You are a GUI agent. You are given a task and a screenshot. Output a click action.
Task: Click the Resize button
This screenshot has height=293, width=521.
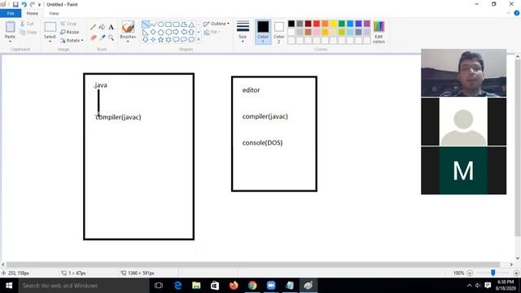click(x=69, y=32)
